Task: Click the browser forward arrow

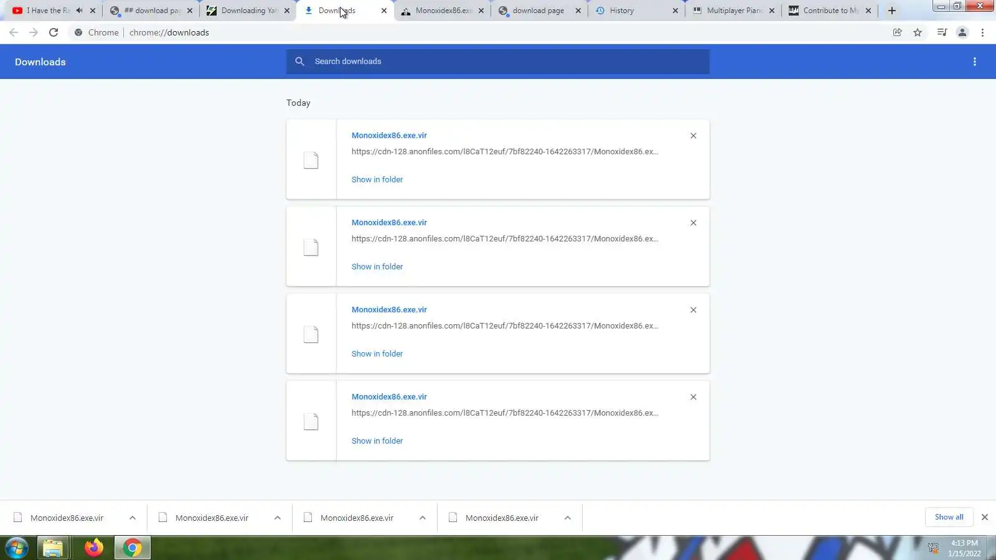Action: click(x=34, y=32)
